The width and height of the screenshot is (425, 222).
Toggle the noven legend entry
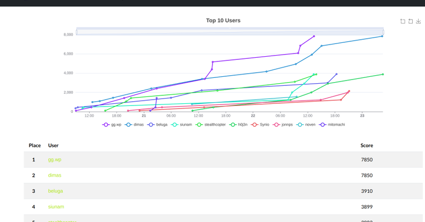306,125
